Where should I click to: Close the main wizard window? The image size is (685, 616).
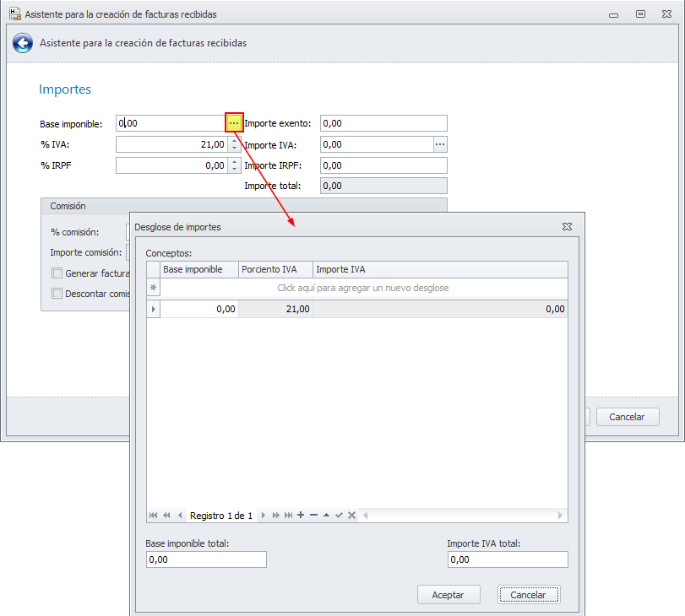(x=666, y=14)
